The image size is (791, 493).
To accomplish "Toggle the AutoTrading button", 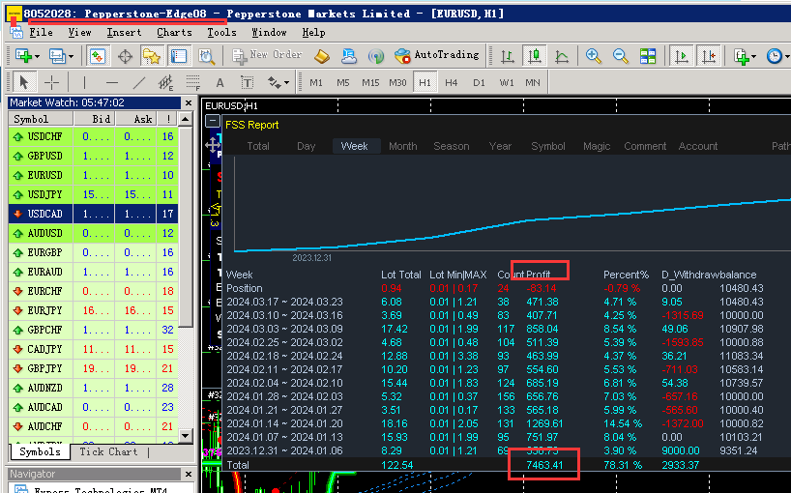I will point(437,55).
